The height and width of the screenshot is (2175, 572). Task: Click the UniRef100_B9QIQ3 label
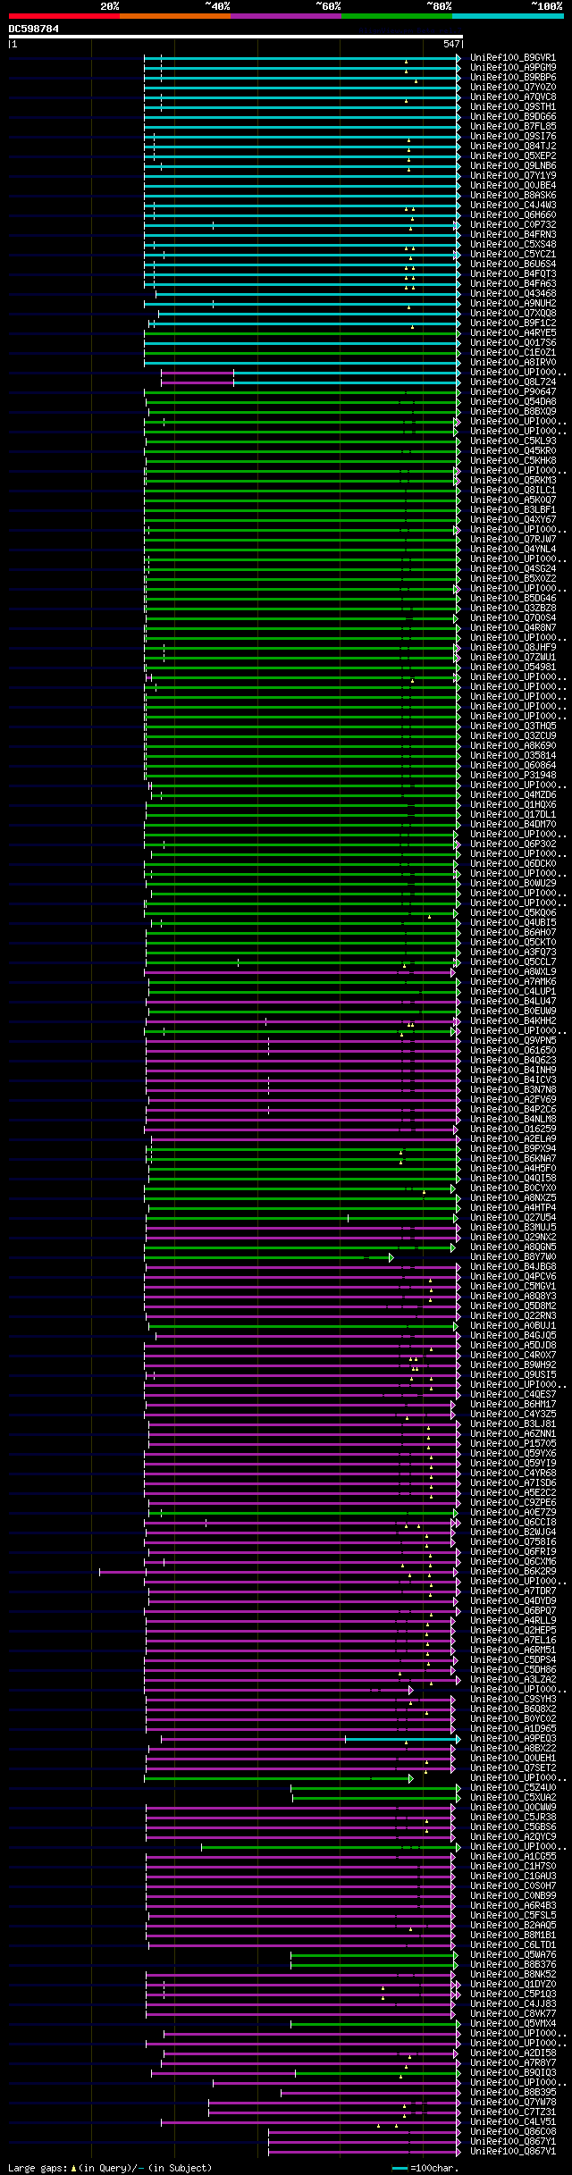(x=513, y=2073)
